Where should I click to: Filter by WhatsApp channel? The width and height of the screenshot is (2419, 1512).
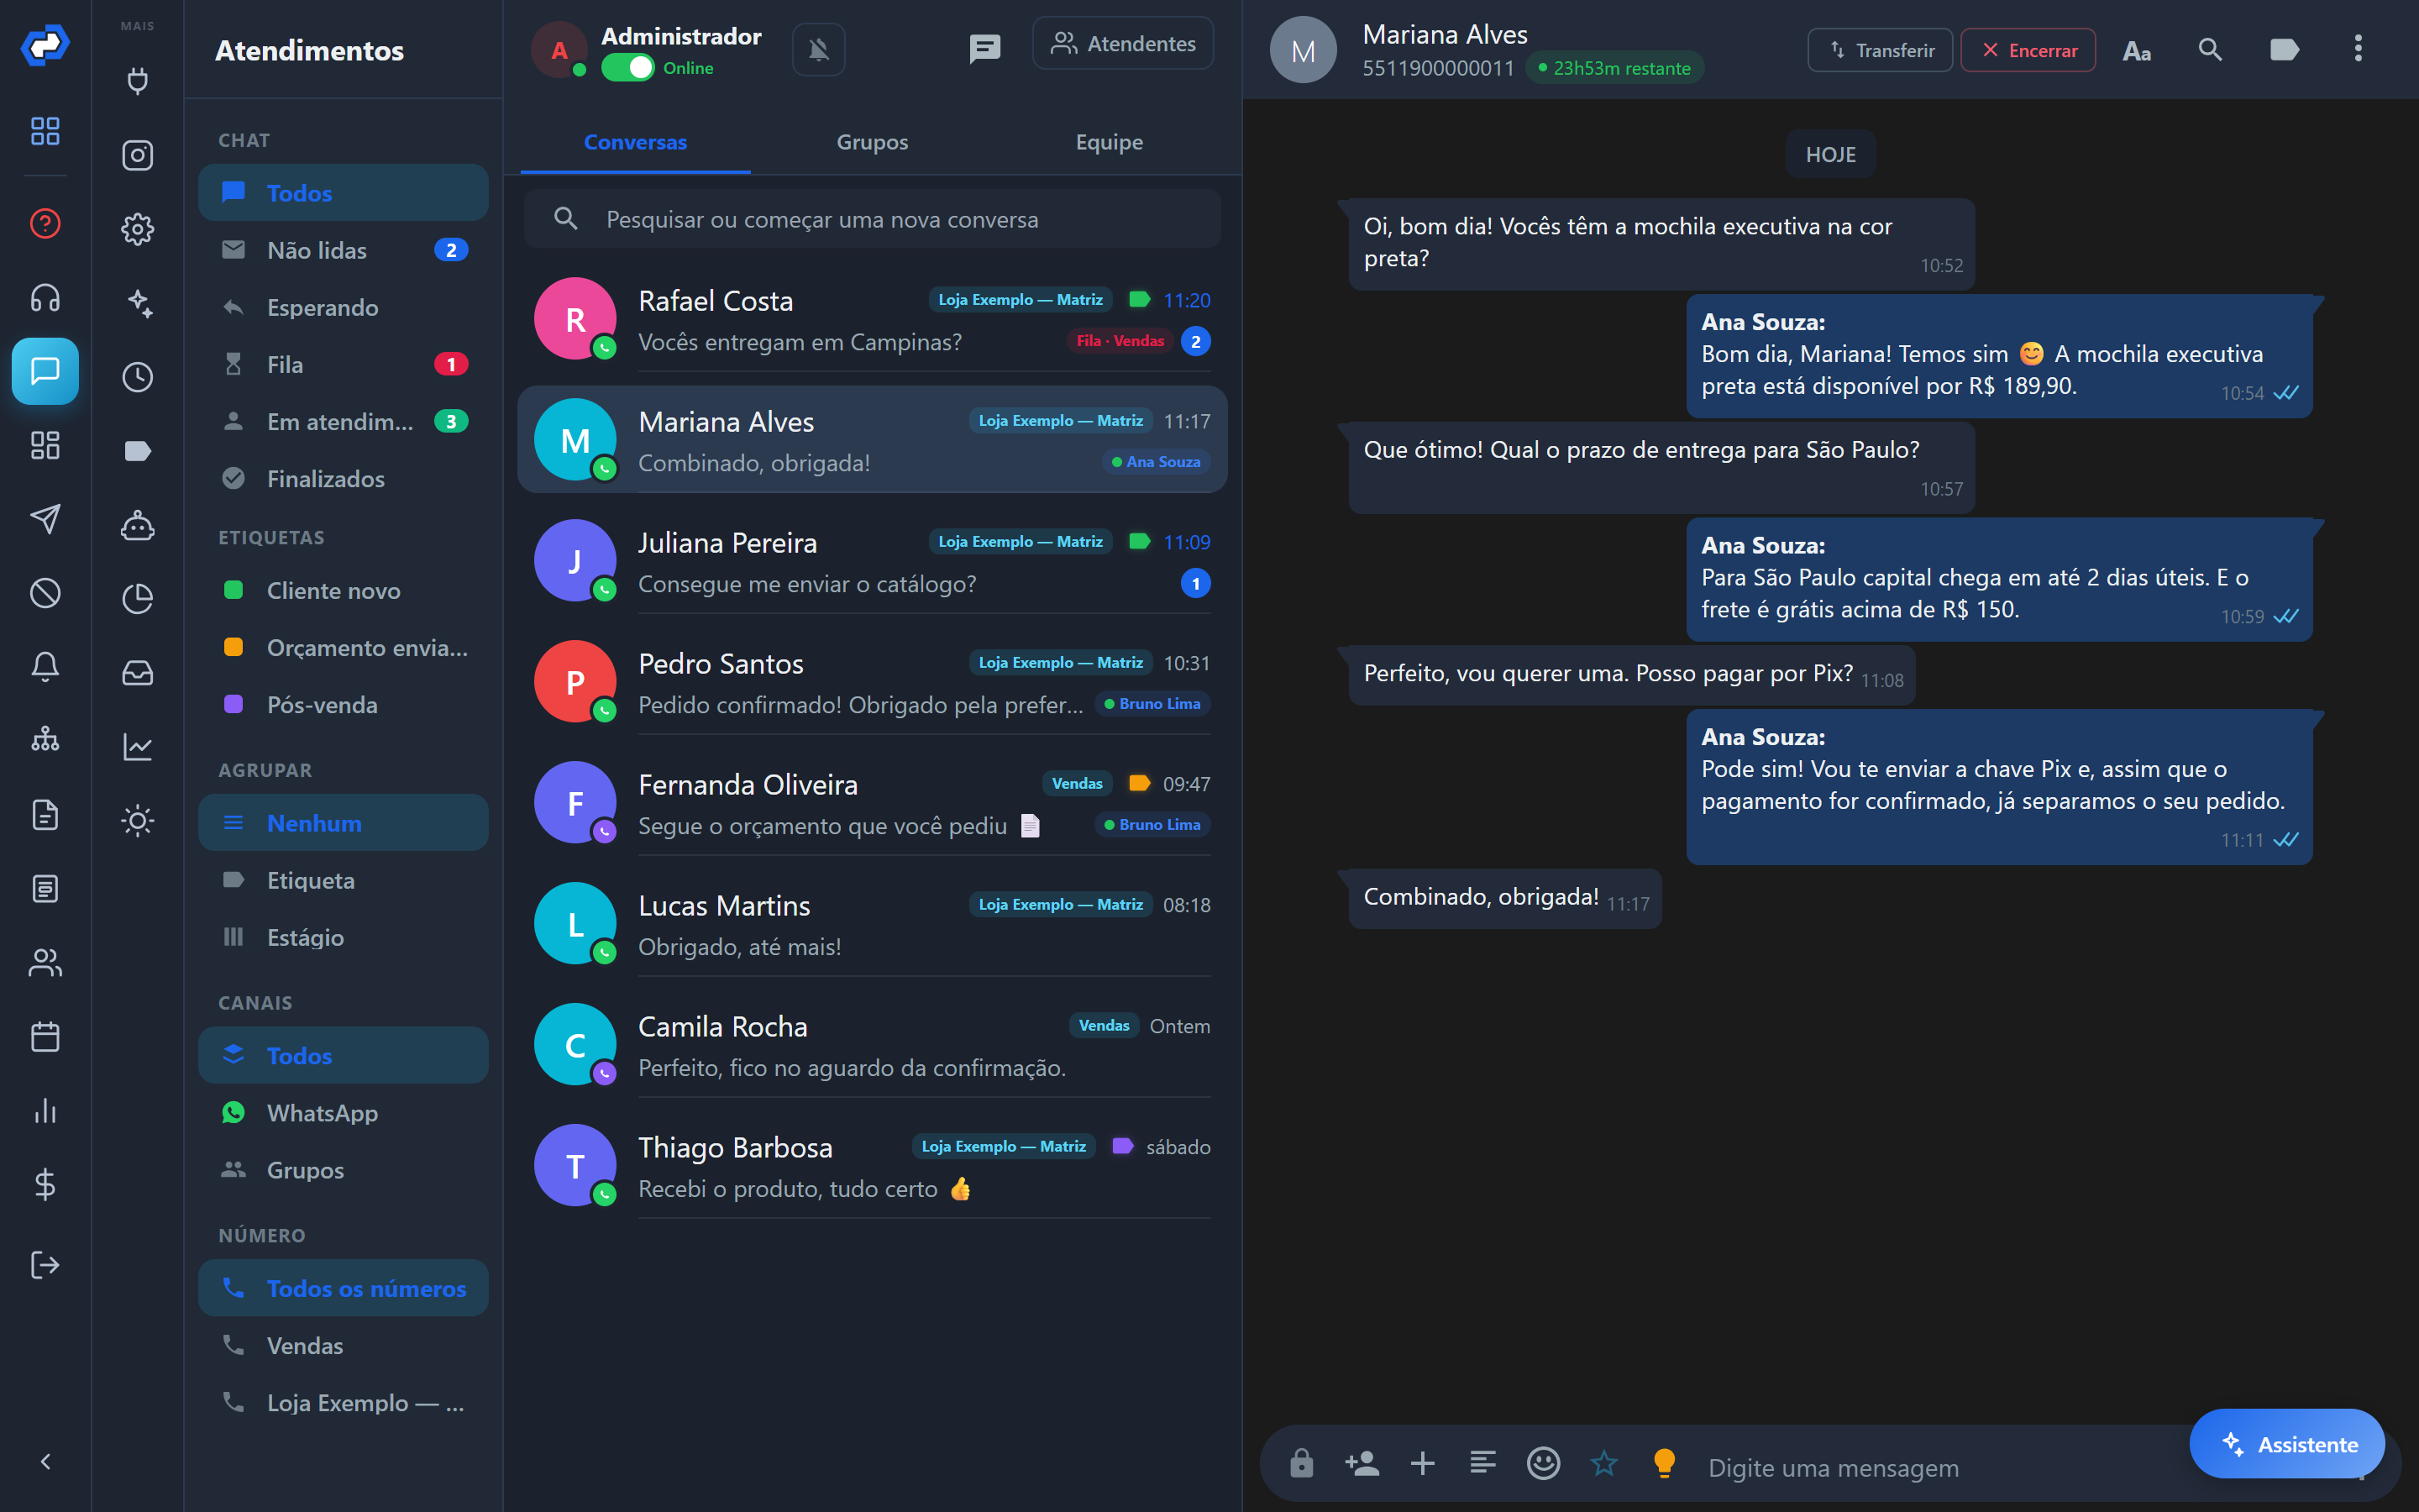tap(343, 1112)
